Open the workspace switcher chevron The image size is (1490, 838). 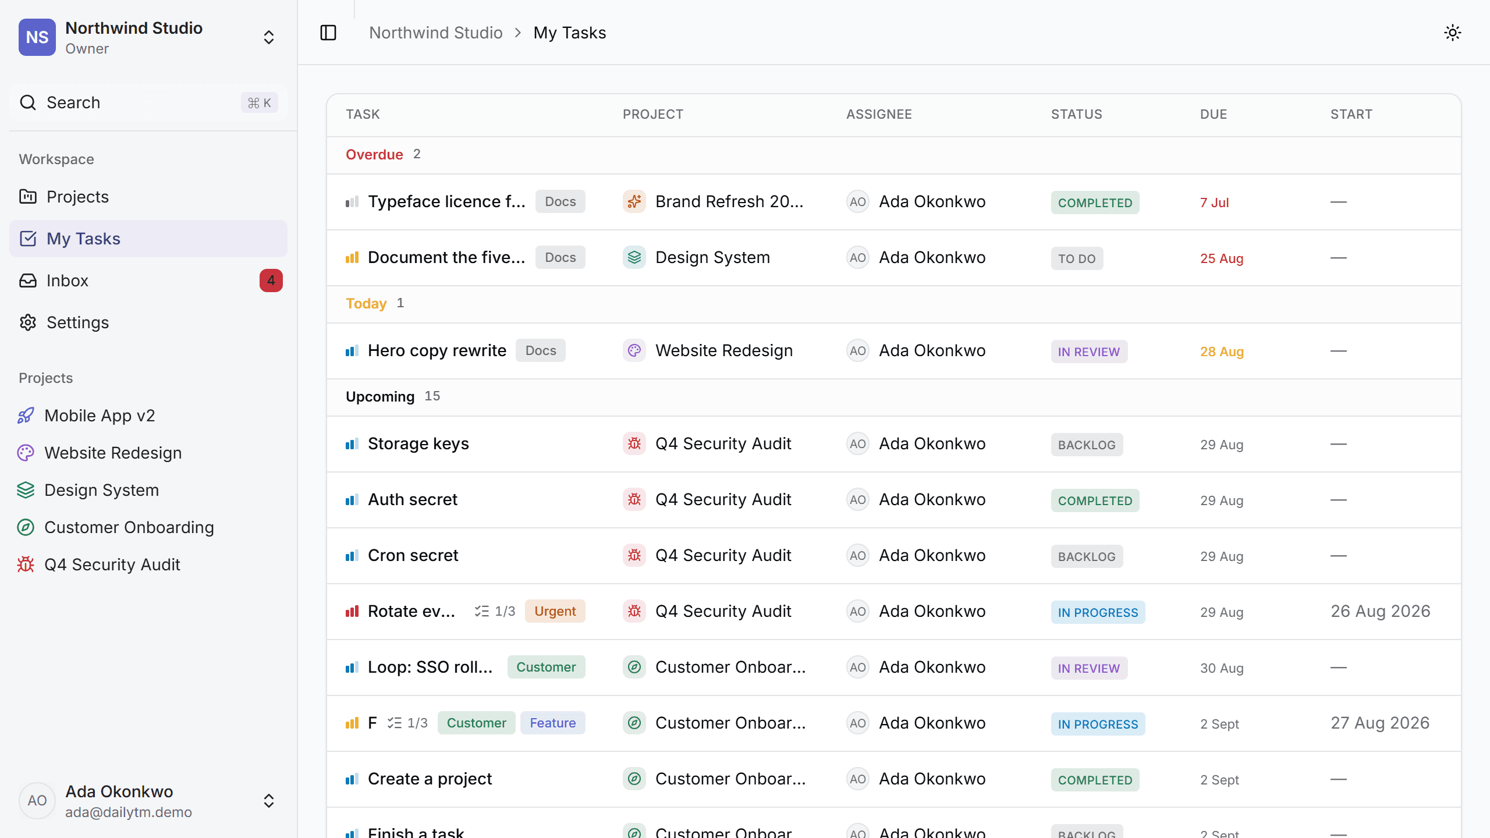pyautogui.click(x=269, y=37)
